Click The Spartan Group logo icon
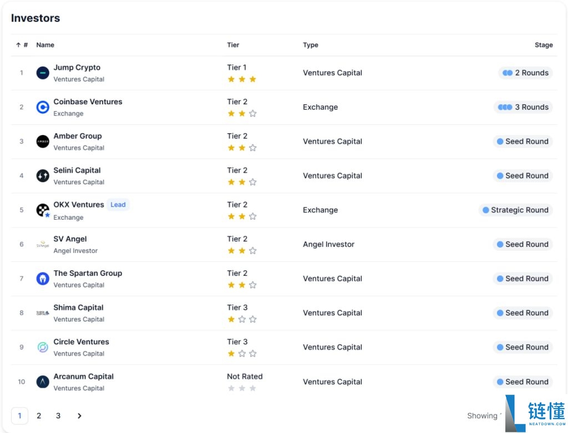The height and width of the screenshot is (433, 568). pos(43,279)
